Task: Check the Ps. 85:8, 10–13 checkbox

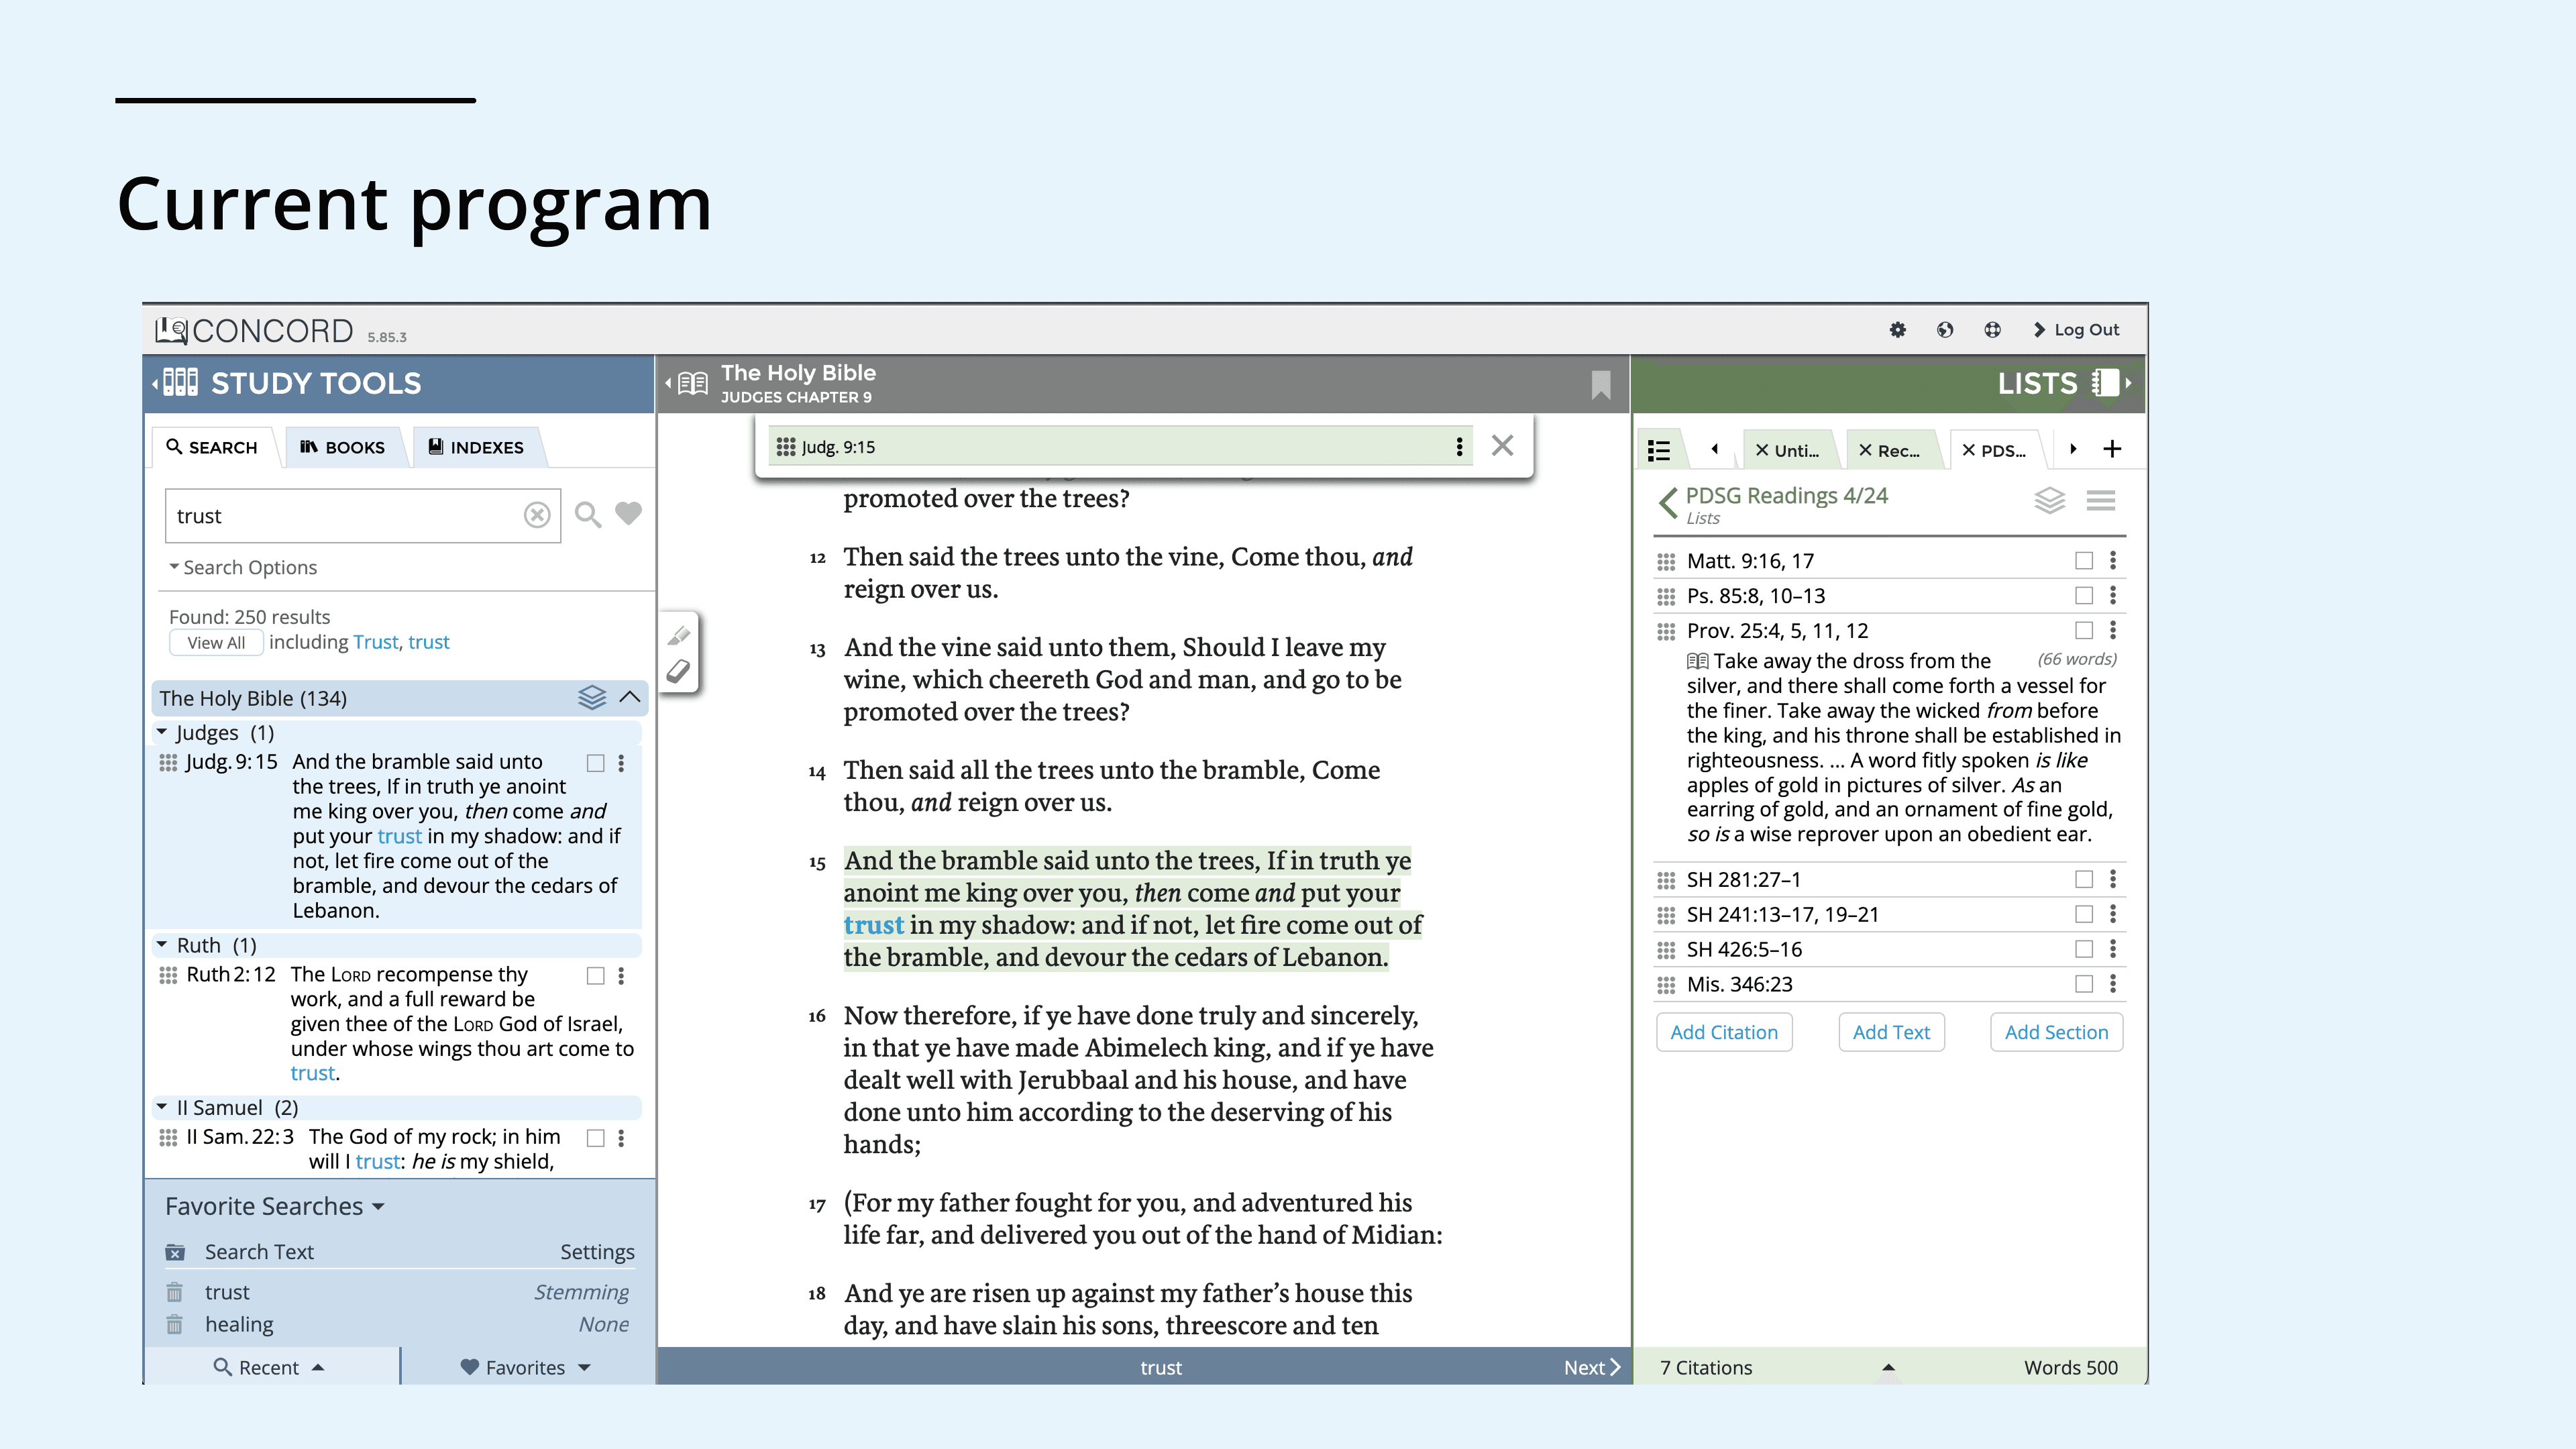Action: click(x=2084, y=596)
